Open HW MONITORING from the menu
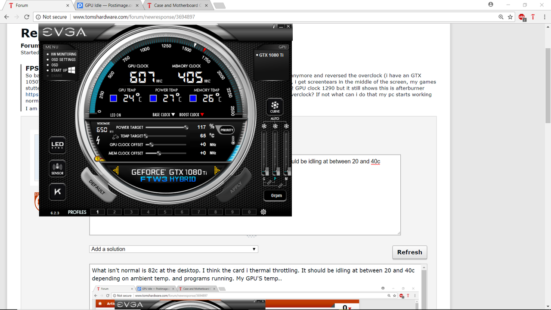551x310 pixels. point(63,54)
